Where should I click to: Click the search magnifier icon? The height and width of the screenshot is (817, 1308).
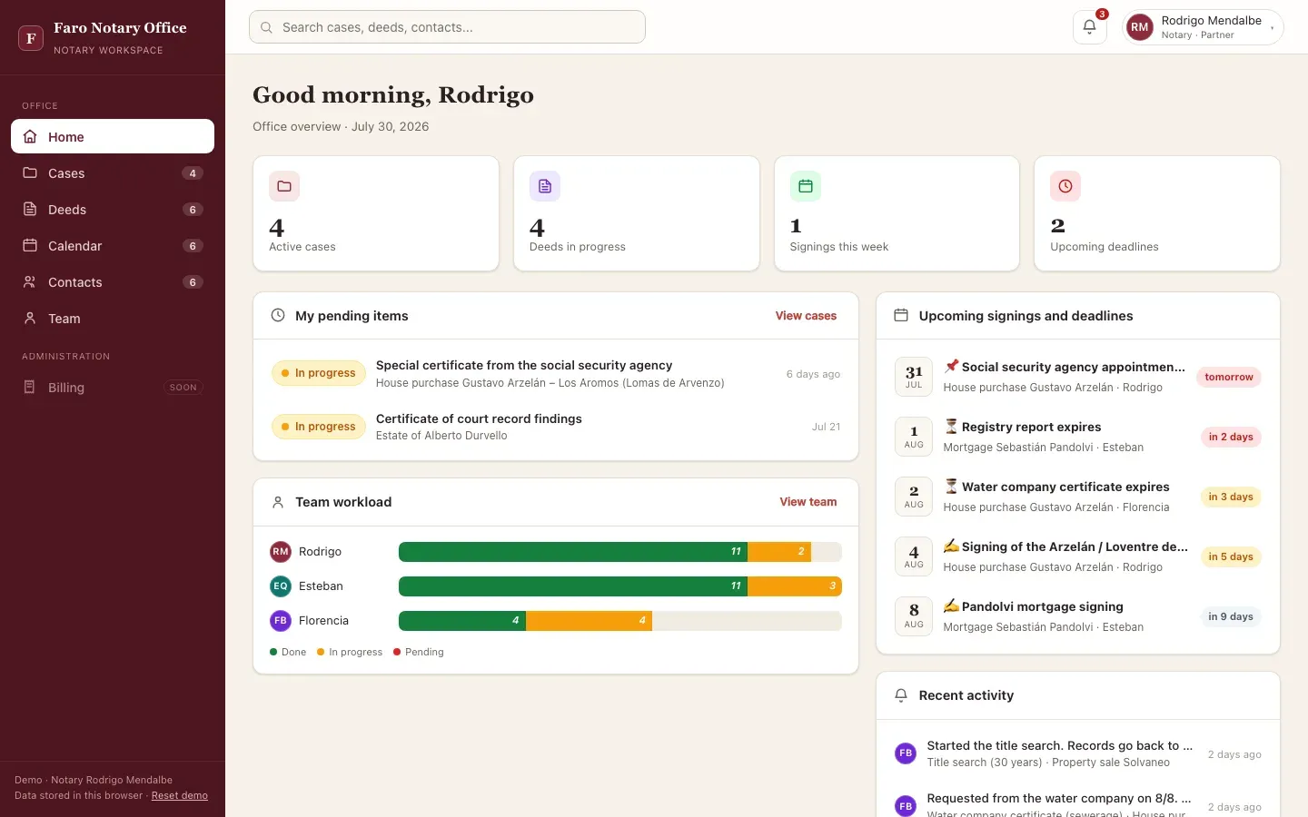[x=266, y=27]
